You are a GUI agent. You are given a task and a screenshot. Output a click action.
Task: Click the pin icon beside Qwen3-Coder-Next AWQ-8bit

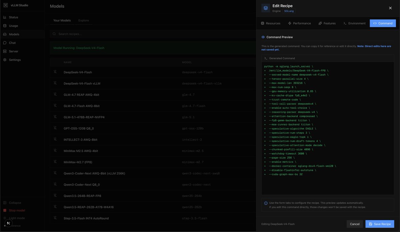(55, 173)
